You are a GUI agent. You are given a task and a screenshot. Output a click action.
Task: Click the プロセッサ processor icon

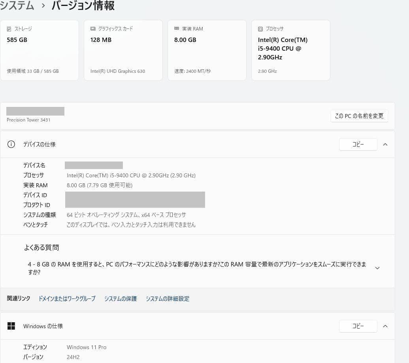coord(260,29)
